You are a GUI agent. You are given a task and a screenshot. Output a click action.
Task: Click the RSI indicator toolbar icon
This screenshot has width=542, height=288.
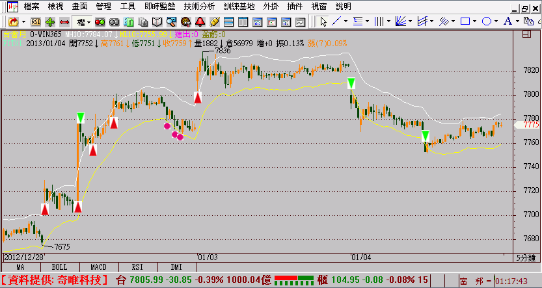tap(35, 21)
